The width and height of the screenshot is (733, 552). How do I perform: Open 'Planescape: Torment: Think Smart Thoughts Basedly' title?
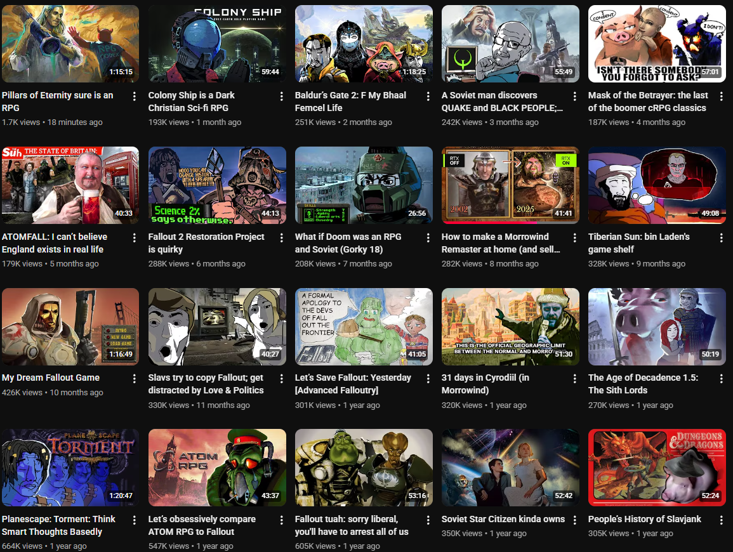[58, 525]
